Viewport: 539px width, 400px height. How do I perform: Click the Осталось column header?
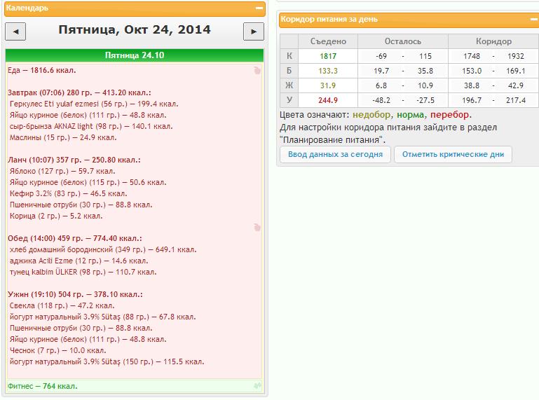tap(402, 41)
